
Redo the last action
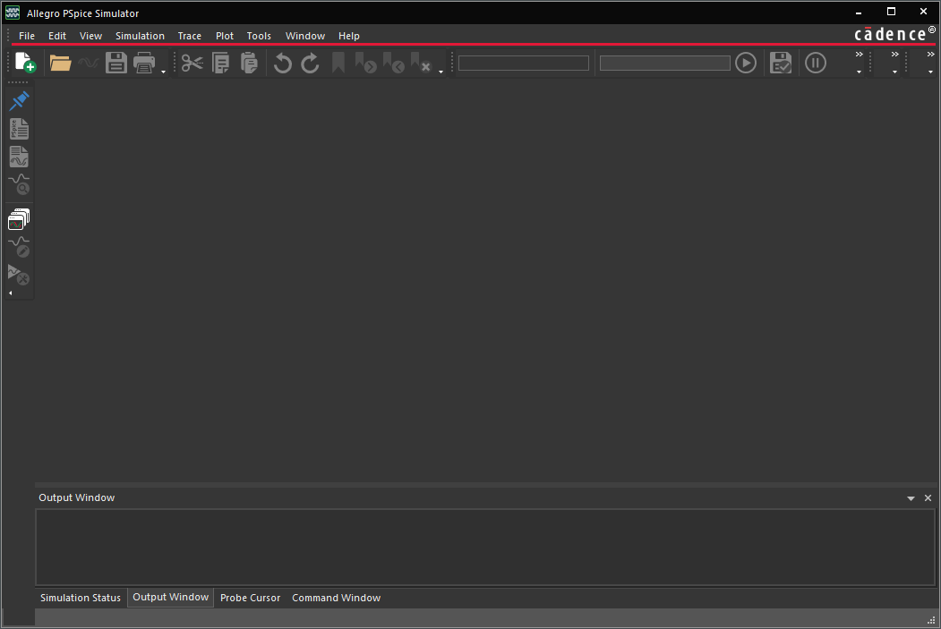pyautogui.click(x=310, y=63)
